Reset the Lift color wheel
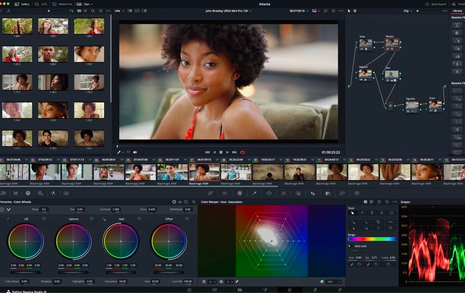 (x=44, y=219)
